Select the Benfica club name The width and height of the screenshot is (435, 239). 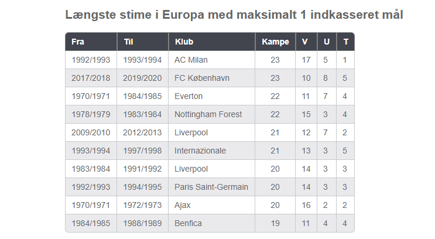(188, 223)
